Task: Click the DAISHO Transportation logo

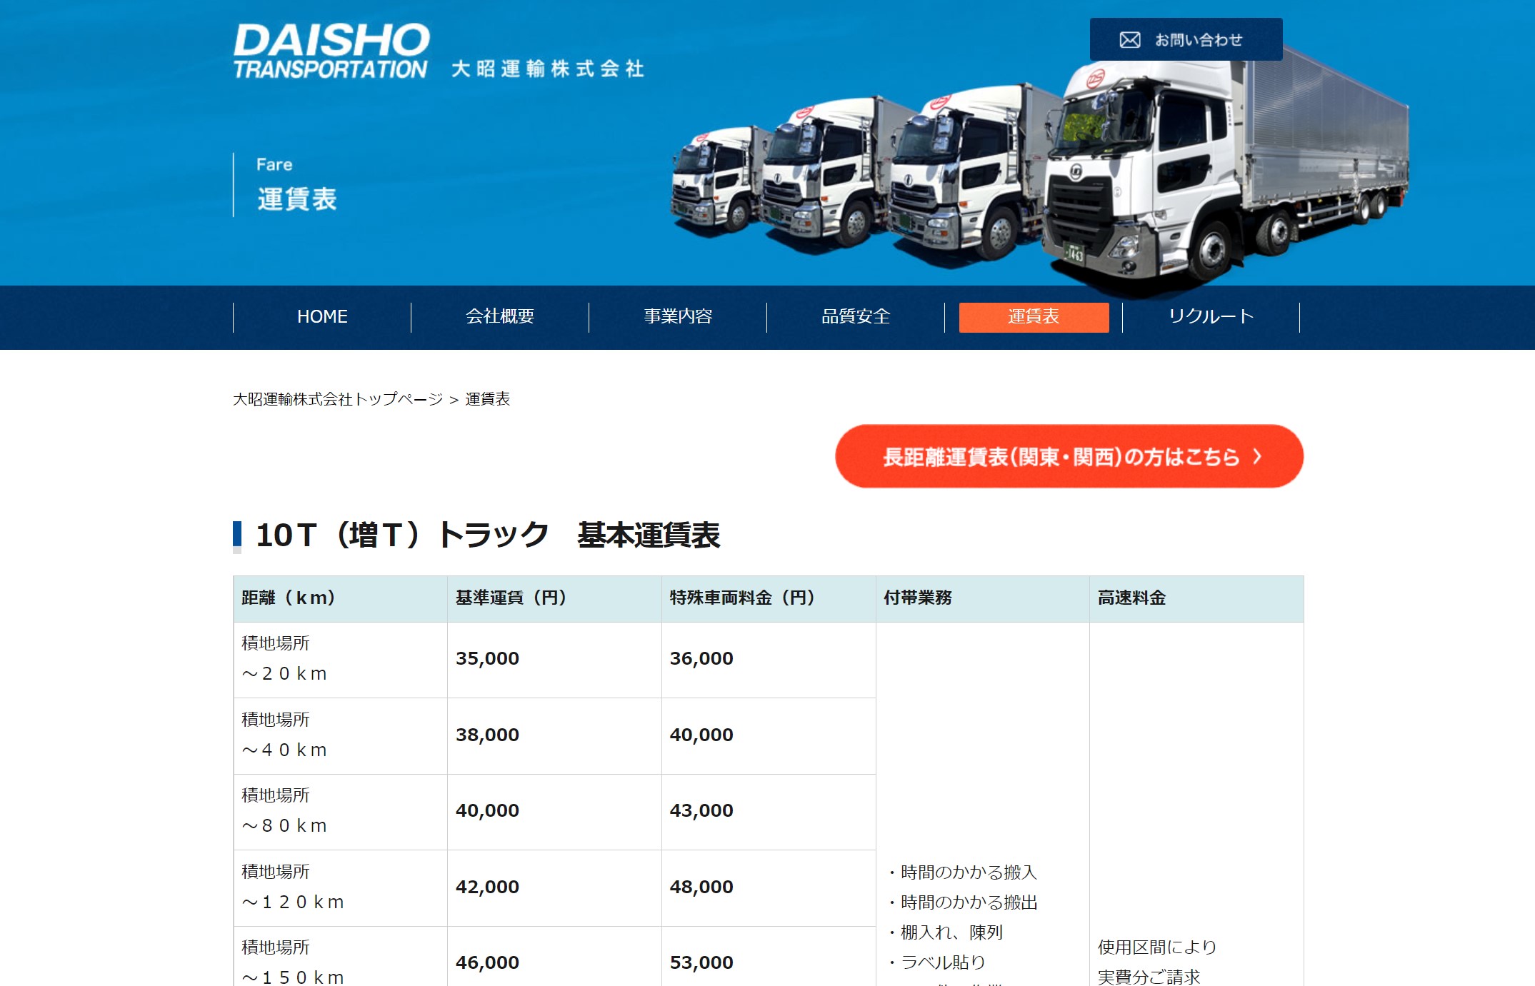Action: point(331,50)
